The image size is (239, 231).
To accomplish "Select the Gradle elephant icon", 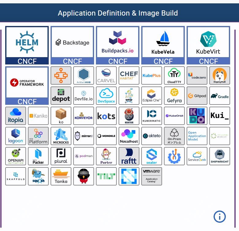I will [220, 96].
